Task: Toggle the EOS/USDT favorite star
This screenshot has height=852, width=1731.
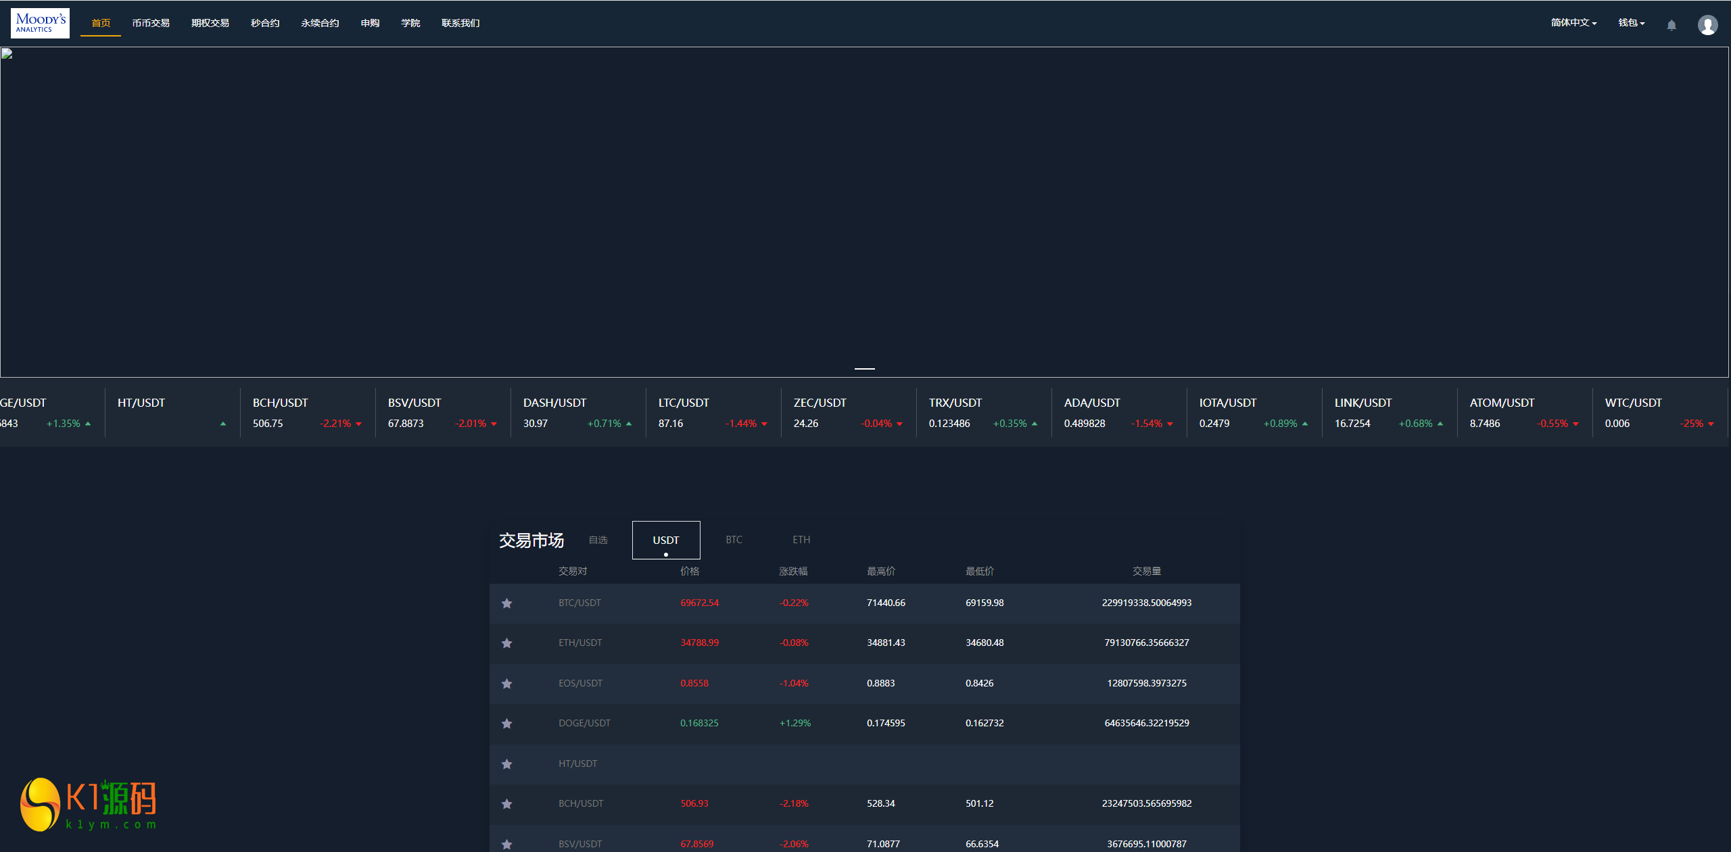Action: click(506, 684)
